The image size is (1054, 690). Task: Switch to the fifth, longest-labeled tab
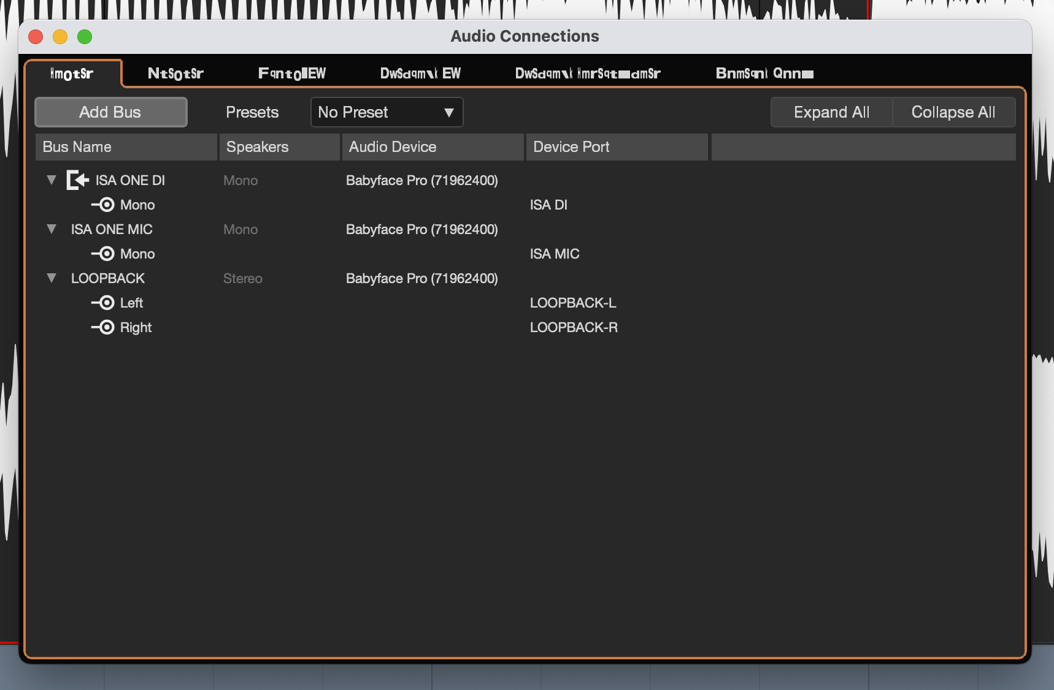coord(588,74)
